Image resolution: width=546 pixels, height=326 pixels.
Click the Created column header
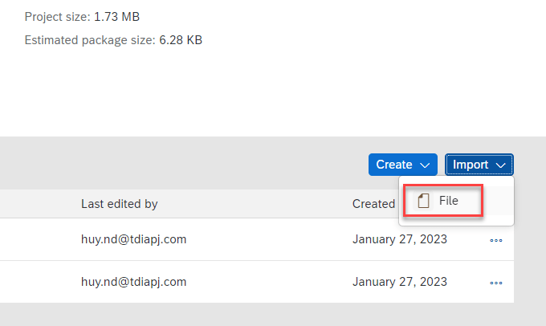(373, 204)
